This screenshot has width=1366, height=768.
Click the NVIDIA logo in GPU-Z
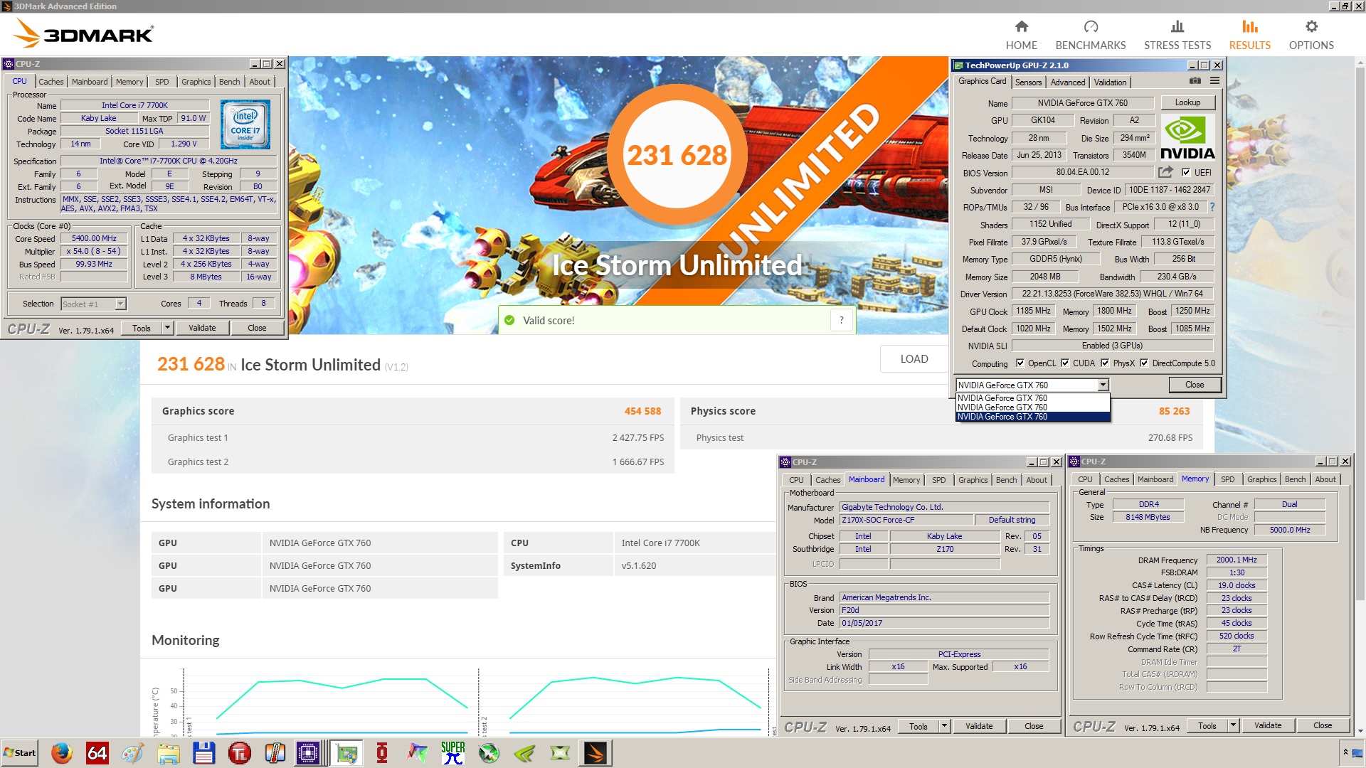pos(1187,137)
